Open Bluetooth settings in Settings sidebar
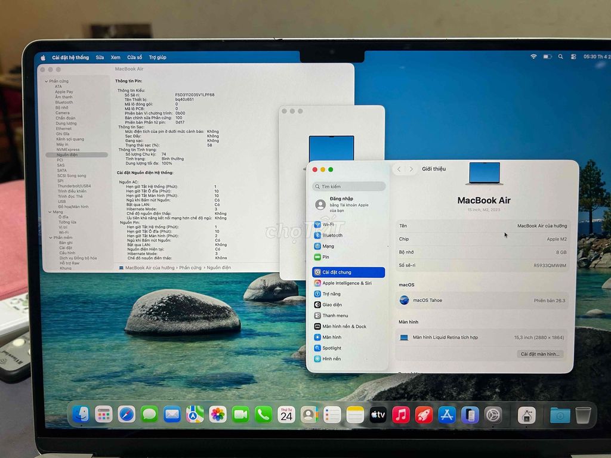611x458 pixels. tap(348, 235)
